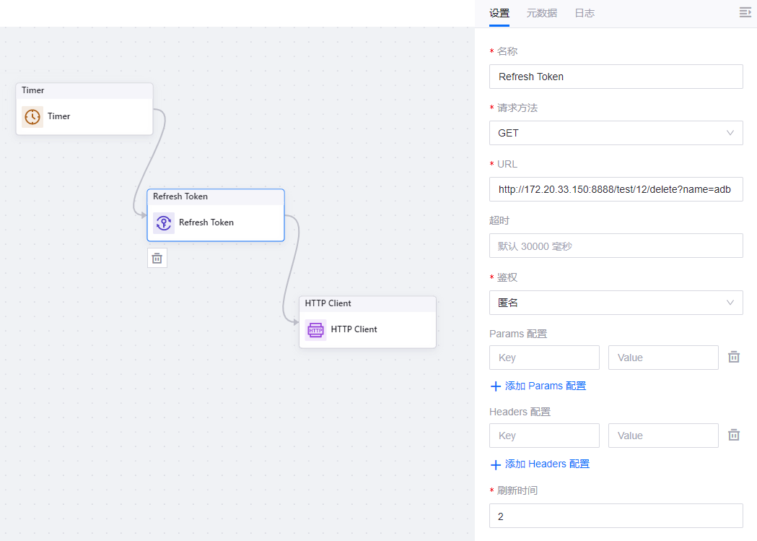Expand the 鉴权 匿名 dropdown

[616, 303]
